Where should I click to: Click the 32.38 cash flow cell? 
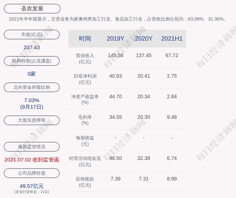(144, 158)
